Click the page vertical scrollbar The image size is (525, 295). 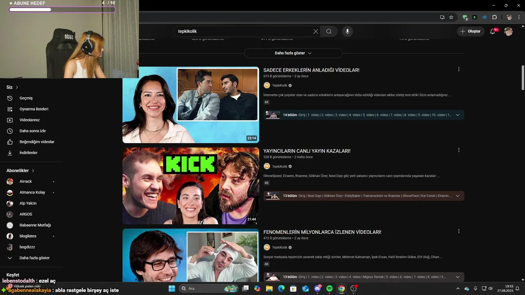[x=523, y=78]
